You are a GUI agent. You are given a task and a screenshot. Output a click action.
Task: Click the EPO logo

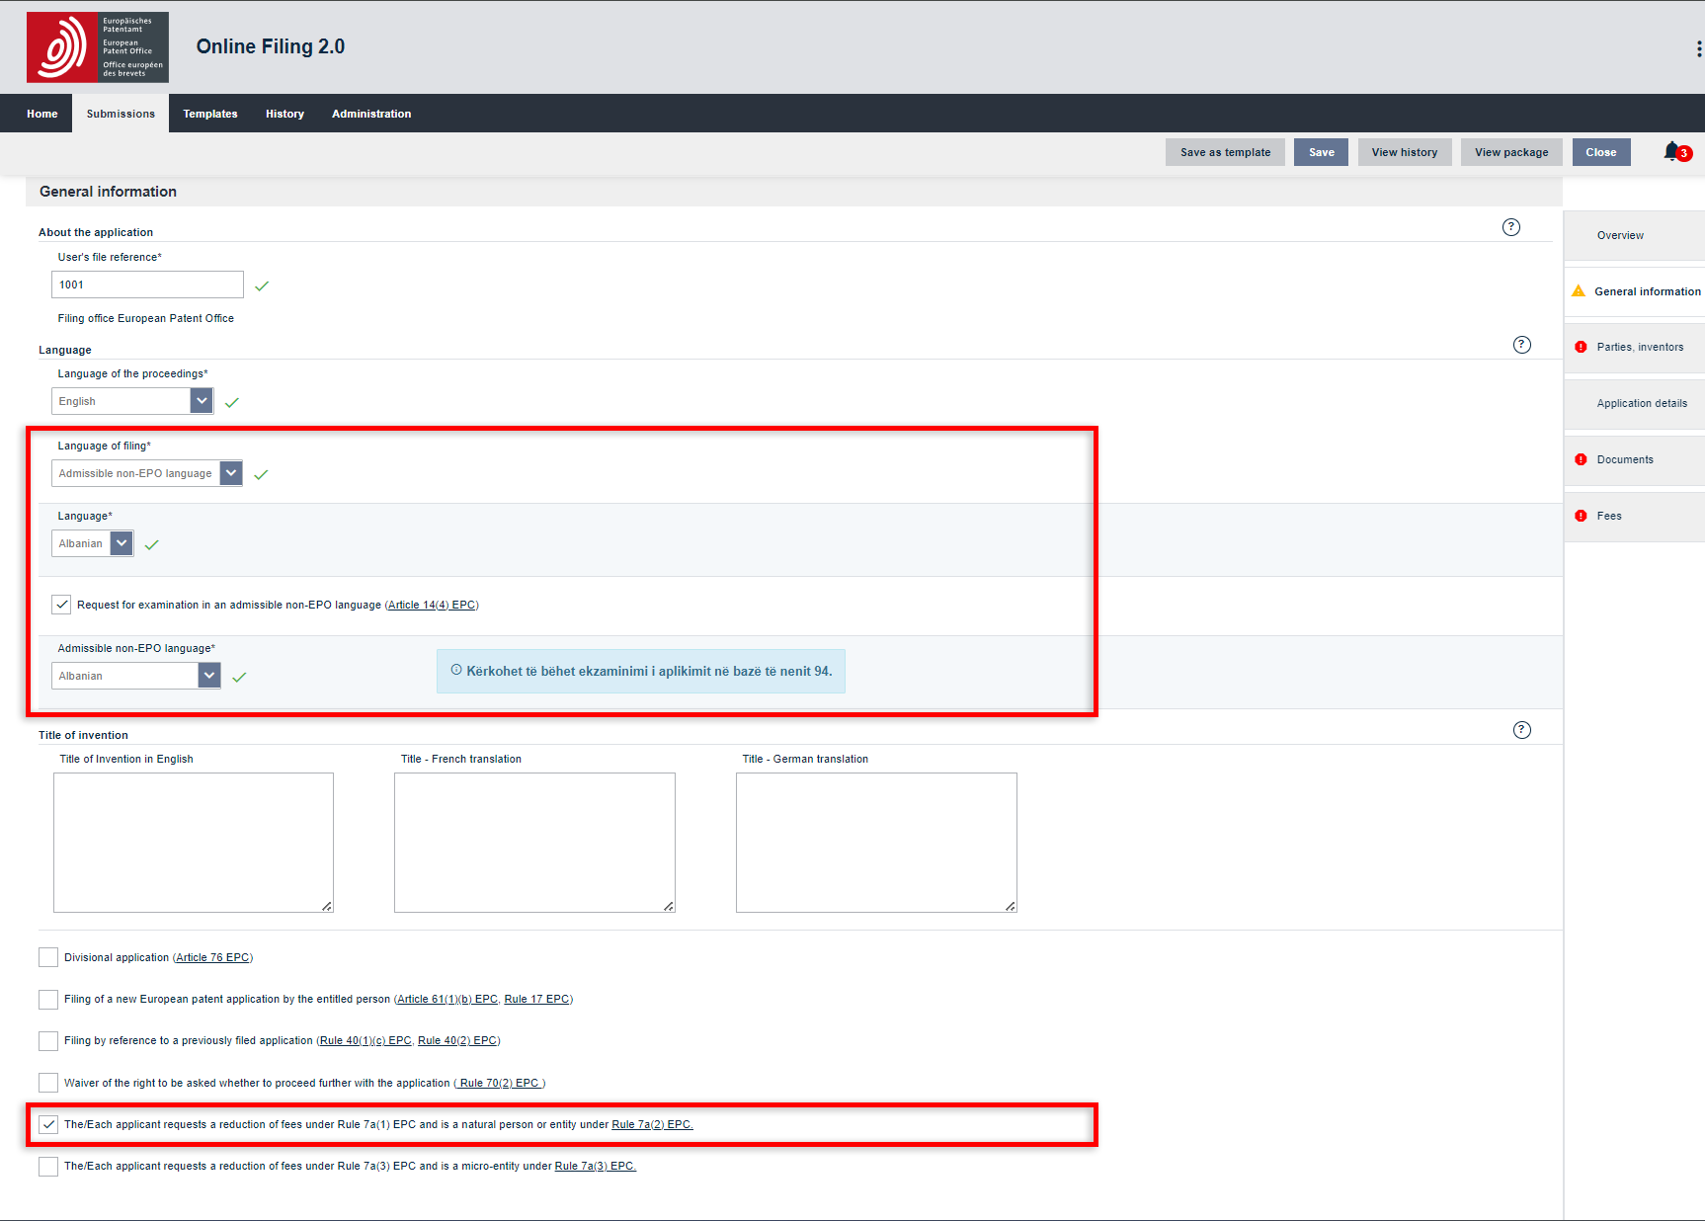click(x=97, y=47)
